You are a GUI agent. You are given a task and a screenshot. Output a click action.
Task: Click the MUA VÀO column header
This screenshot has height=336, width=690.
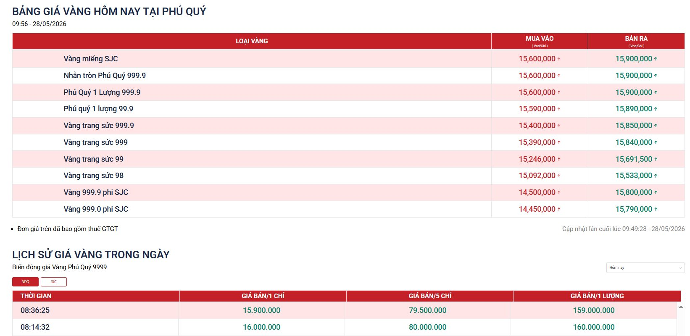540,41
